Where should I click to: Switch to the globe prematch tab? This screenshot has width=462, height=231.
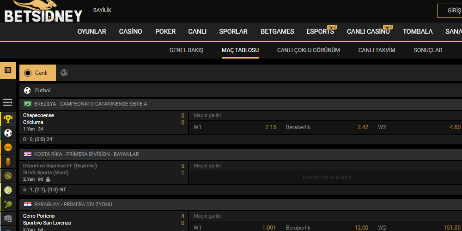(x=64, y=72)
